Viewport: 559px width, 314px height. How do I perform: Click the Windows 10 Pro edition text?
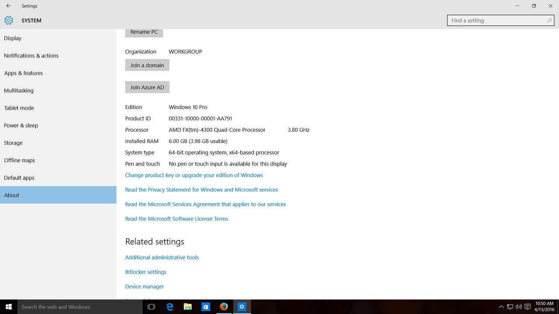click(x=188, y=107)
